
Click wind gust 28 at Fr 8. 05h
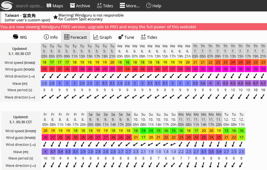click(45, 137)
